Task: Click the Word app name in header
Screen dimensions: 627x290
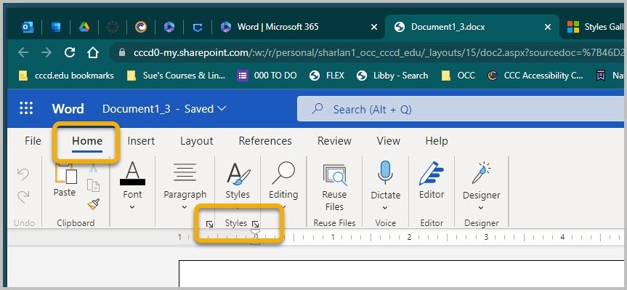Action: pos(68,109)
